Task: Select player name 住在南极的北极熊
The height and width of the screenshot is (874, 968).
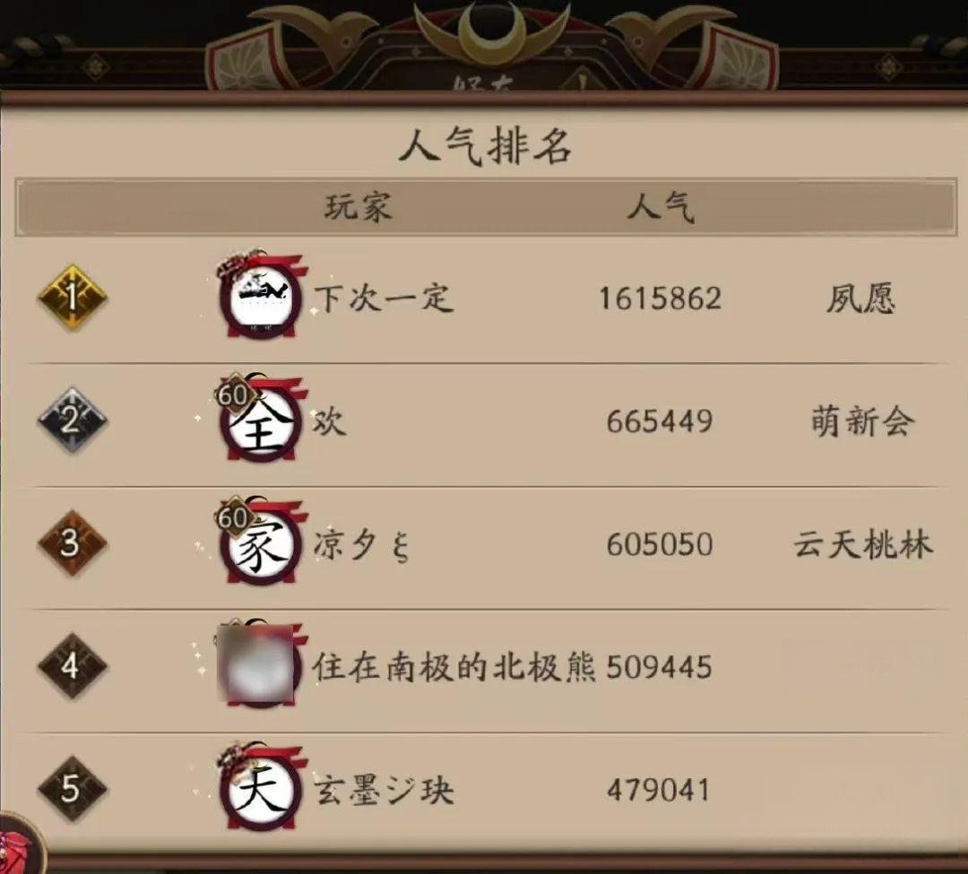Action: point(454,667)
